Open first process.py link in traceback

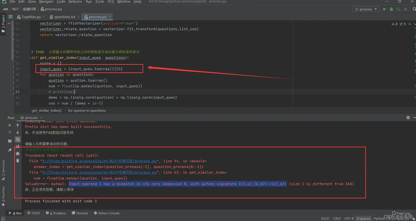(99, 161)
